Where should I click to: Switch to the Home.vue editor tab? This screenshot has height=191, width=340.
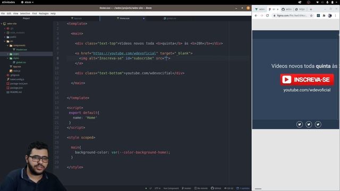[x=123, y=19]
